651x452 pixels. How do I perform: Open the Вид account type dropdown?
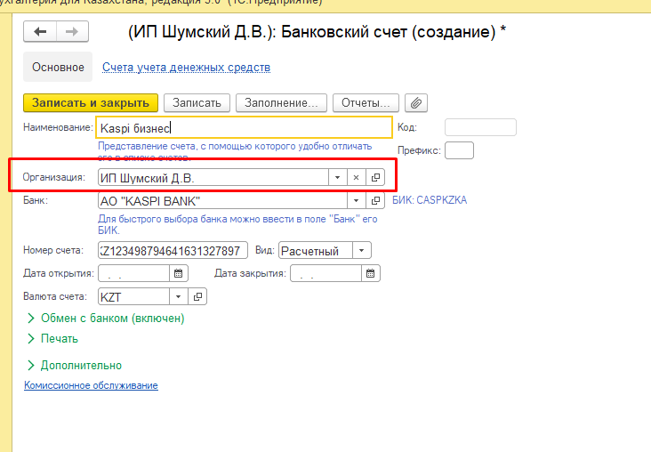tap(362, 251)
